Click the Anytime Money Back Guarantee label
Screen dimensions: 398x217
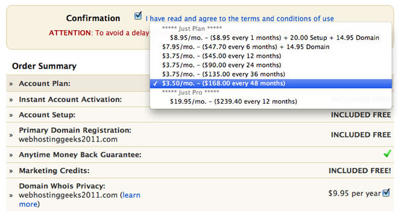pyautogui.click(x=80, y=155)
